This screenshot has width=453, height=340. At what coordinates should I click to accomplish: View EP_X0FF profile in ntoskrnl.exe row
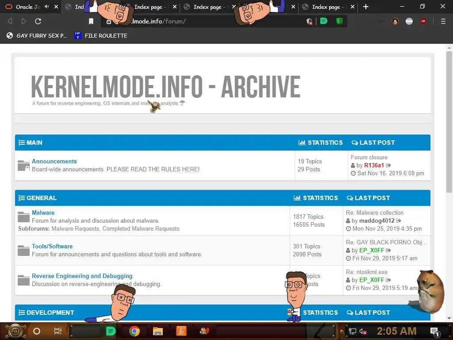(x=372, y=280)
